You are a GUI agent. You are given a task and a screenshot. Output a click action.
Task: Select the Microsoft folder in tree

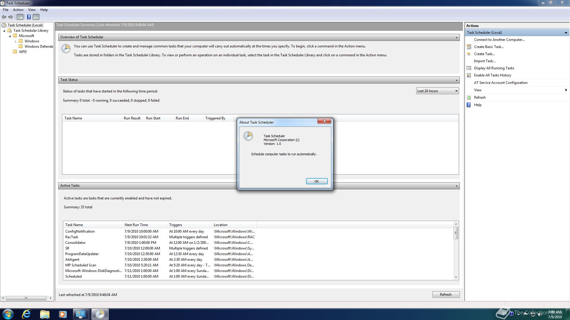coord(26,36)
